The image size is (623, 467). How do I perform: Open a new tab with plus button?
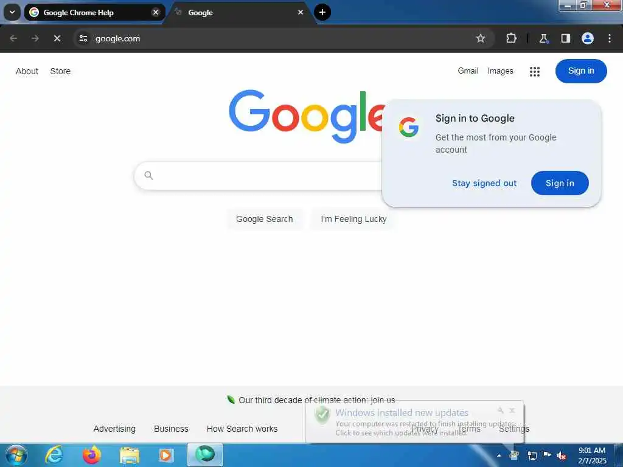tap(322, 12)
